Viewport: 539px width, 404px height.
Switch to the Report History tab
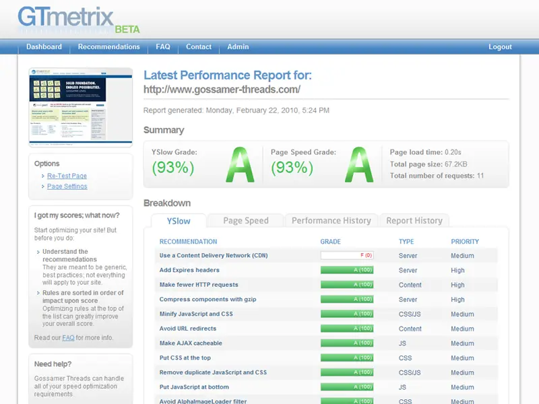[x=414, y=221]
